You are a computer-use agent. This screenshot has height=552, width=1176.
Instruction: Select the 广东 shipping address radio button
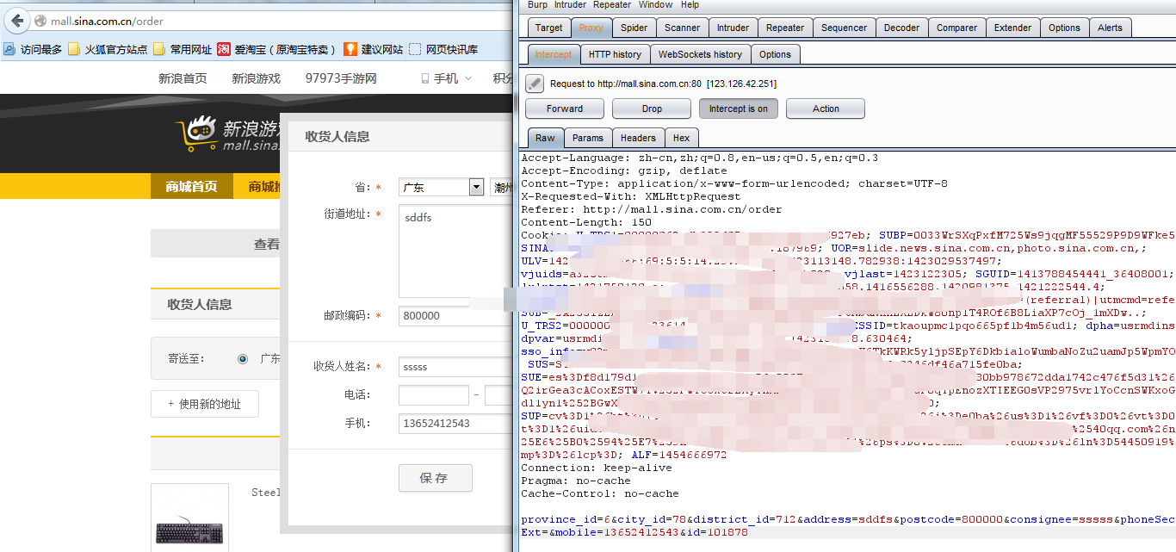coord(243,359)
